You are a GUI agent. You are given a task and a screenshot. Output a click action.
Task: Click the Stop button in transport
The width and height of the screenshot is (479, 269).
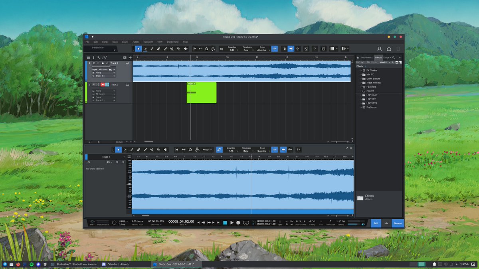click(225, 223)
